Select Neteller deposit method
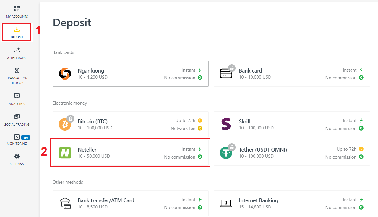Viewport: 378px width, 217px height. pyautogui.click(x=131, y=153)
